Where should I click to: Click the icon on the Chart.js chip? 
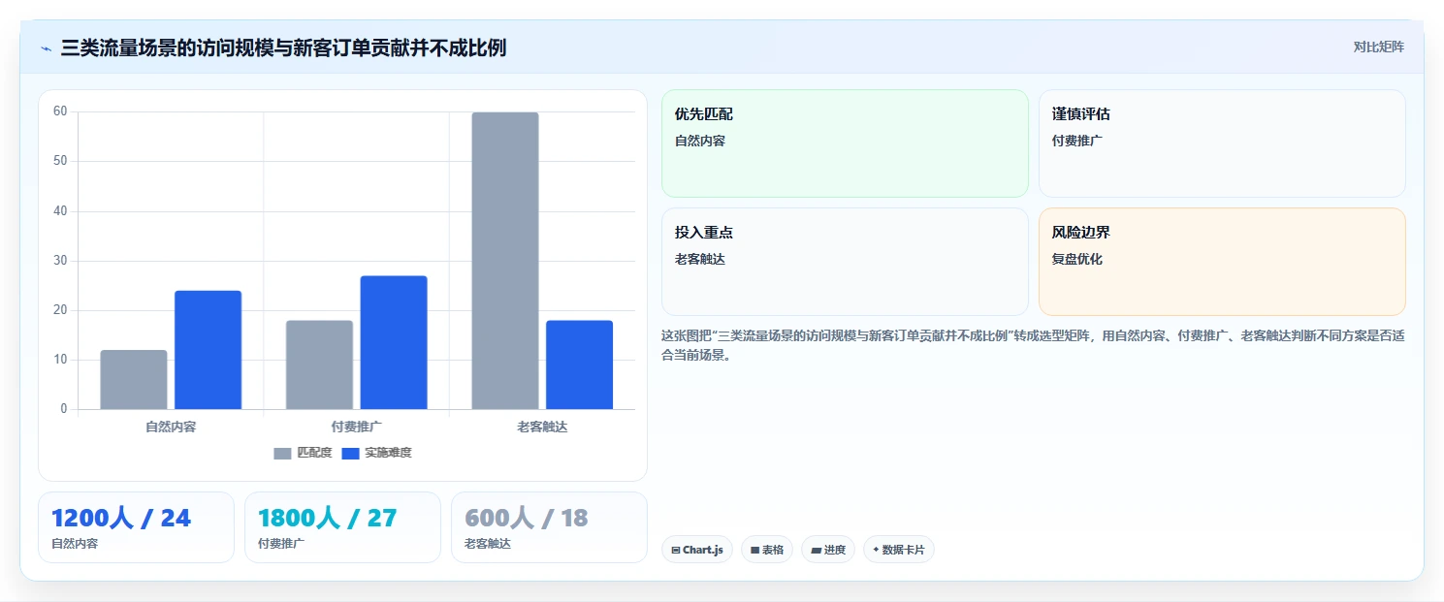pos(676,551)
